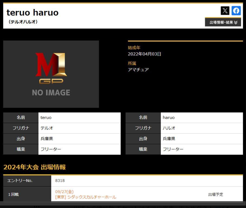Open the 09/27(金) first round date link
The height and width of the screenshot is (208, 246).
tap(64, 191)
